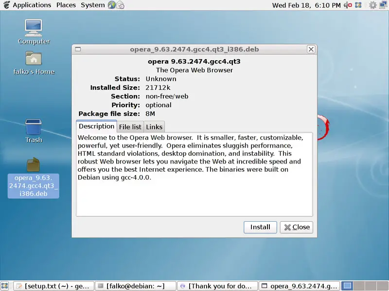Image resolution: width=389 pixels, height=291 pixels.
Task: Open the Places menu
Action: 66,5
